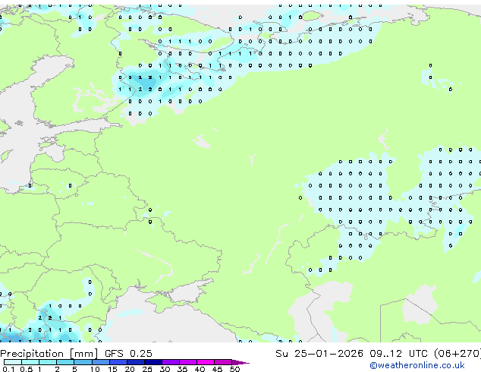Select the '30' legend value label

(x=165, y=369)
